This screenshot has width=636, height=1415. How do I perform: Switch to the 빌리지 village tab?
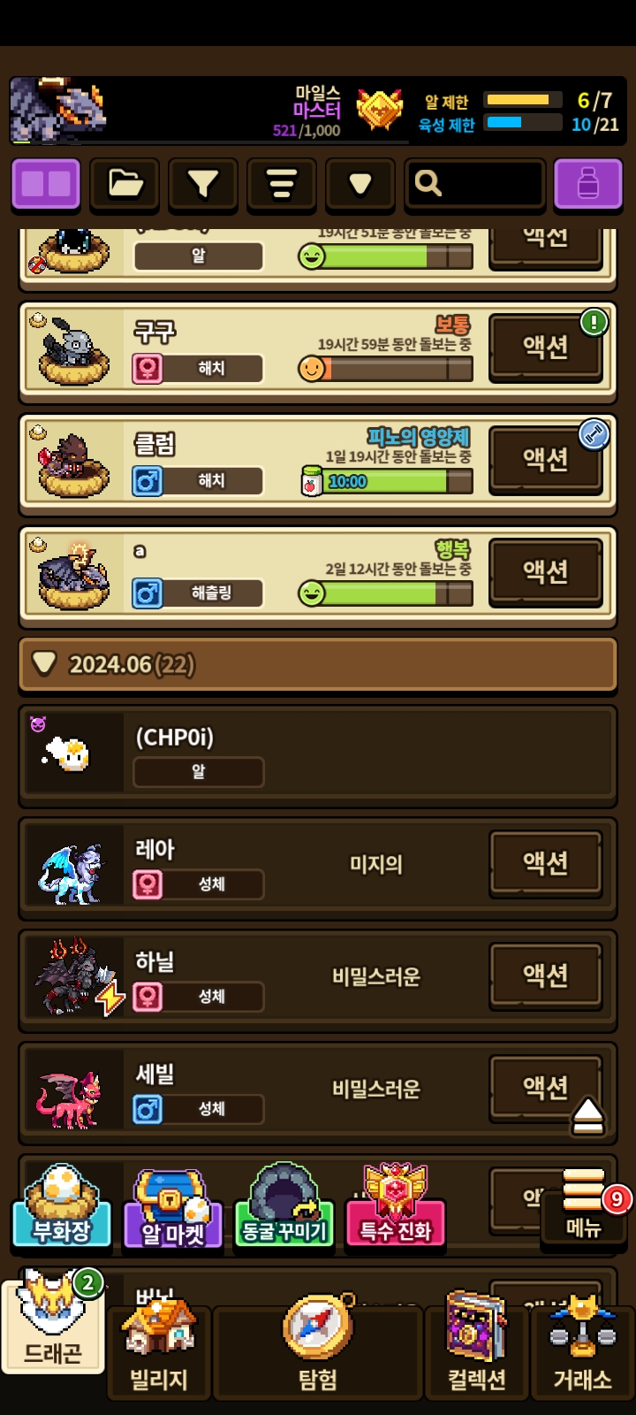tap(159, 1351)
